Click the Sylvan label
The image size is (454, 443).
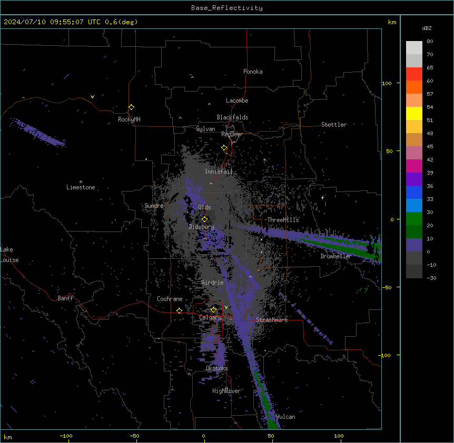click(205, 129)
